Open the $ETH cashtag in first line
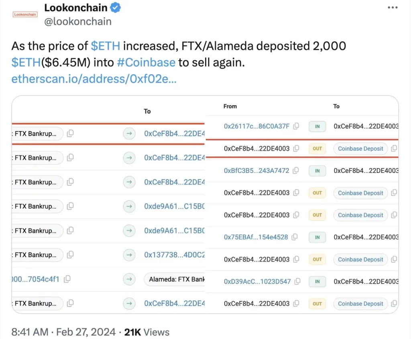Screen dimensions: 411x339 [106, 46]
